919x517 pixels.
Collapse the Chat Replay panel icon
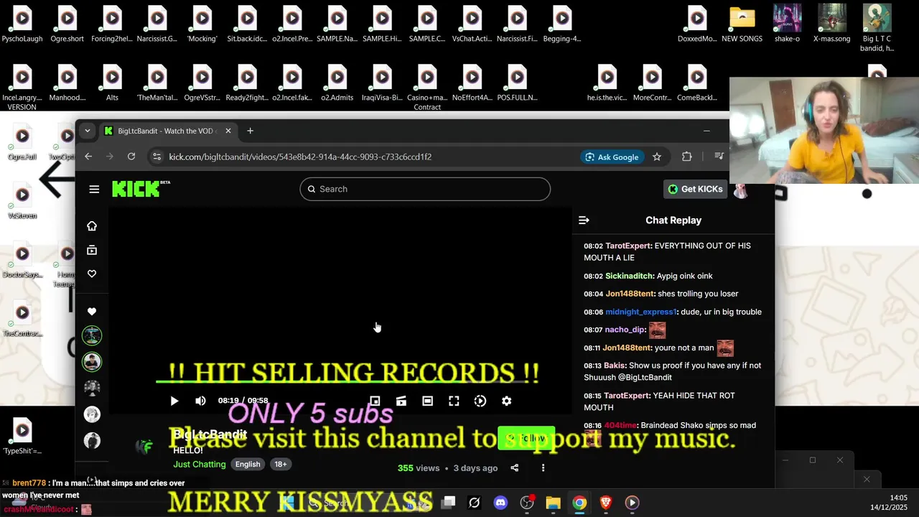point(584,220)
